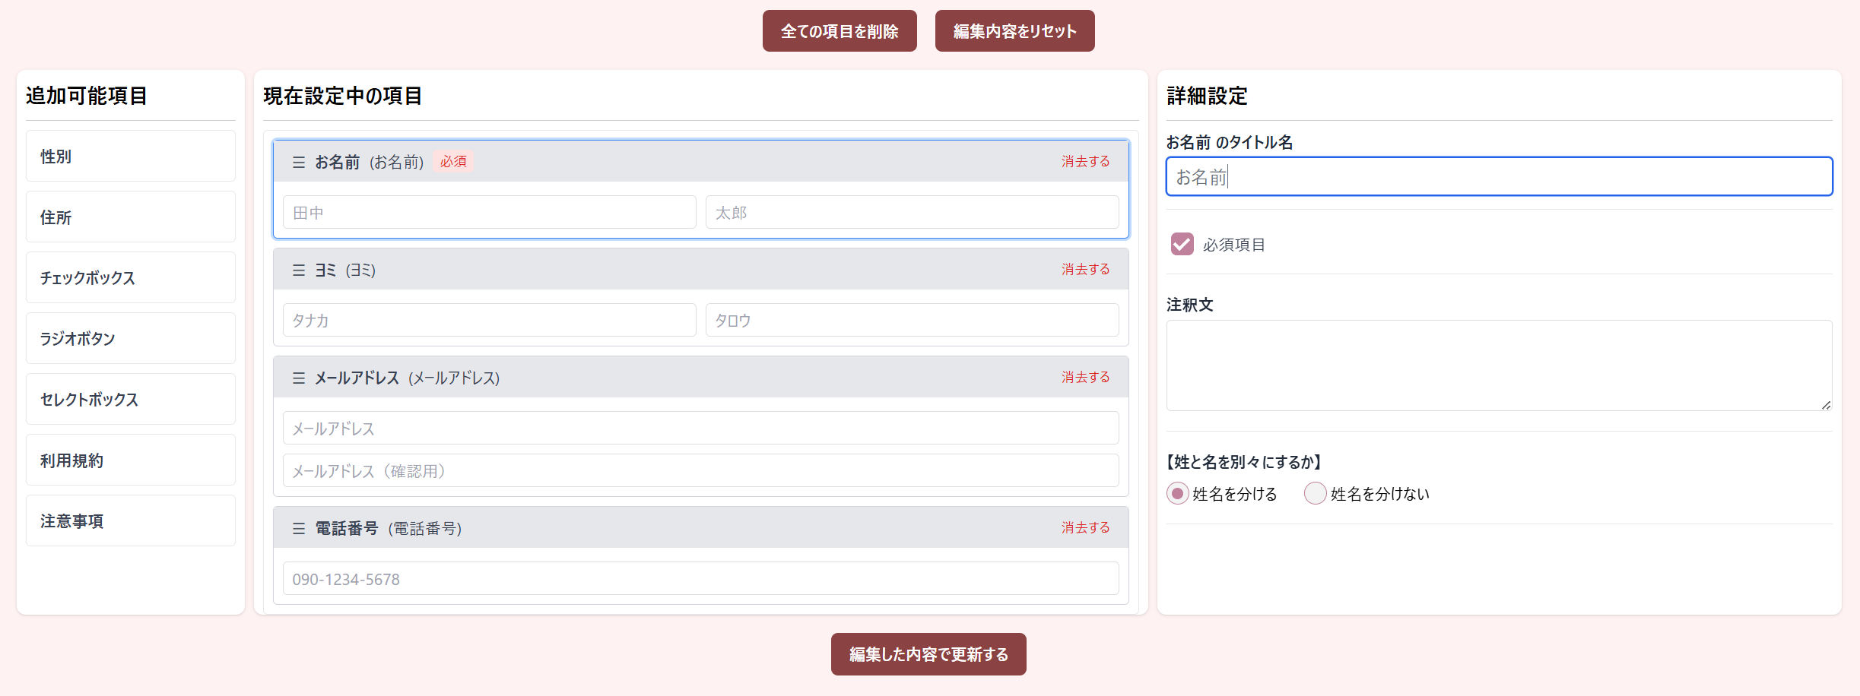Viewport: 1860px width, 696px height.
Task: Click the 編集内容をリセット button
Action: click(1015, 30)
